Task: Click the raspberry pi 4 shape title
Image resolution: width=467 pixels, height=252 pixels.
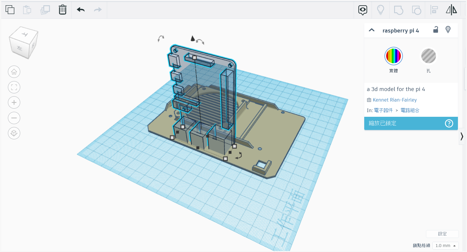Action: click(401, 30)
